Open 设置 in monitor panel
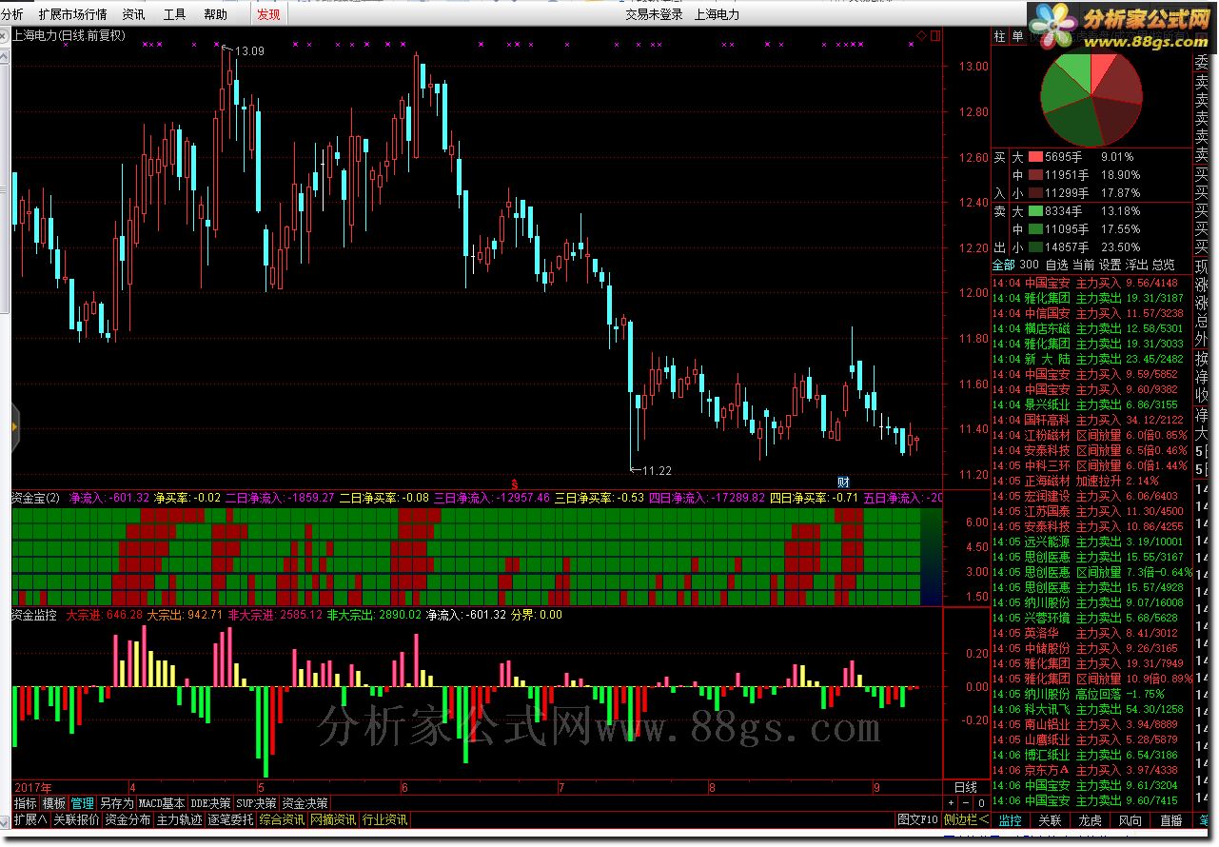 click(x=1110, y=265)
